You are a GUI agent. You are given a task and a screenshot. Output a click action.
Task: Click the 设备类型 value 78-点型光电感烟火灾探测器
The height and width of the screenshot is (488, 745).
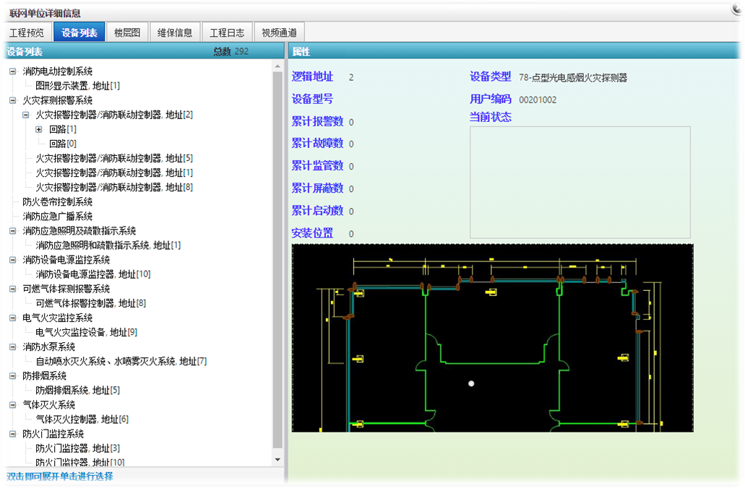[x=573, y=77]
